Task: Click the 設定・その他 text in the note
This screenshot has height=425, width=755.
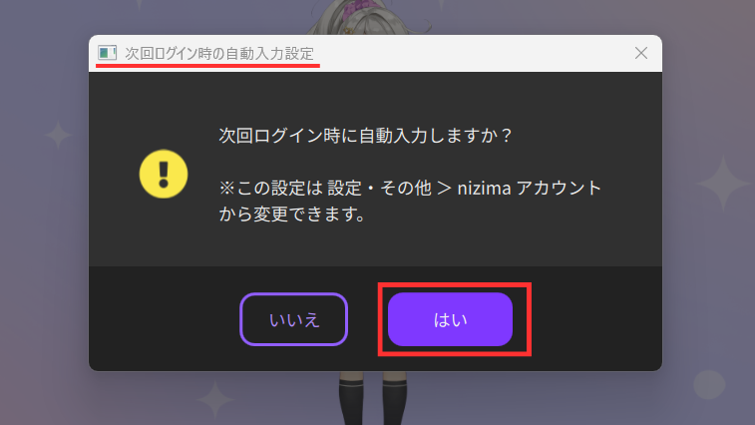Action: click(379, 188)
